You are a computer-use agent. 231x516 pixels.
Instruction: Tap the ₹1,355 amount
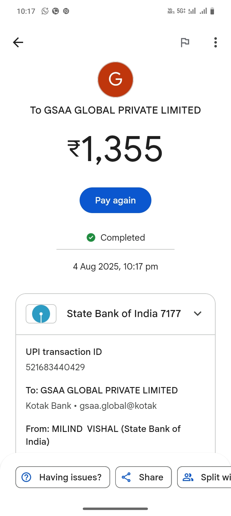click(116, 149)
